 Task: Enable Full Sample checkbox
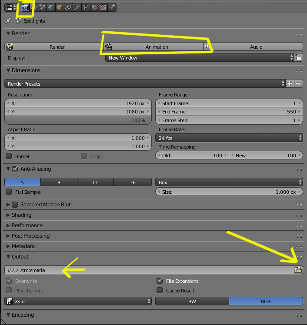[9, 192]
